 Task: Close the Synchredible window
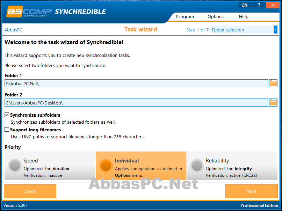click(273, 5)
